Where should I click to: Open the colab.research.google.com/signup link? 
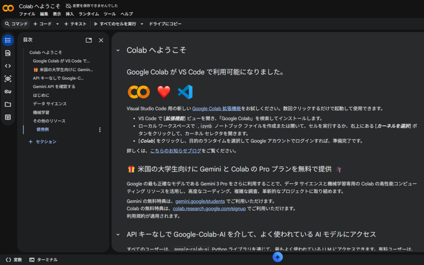click(209, 209)
